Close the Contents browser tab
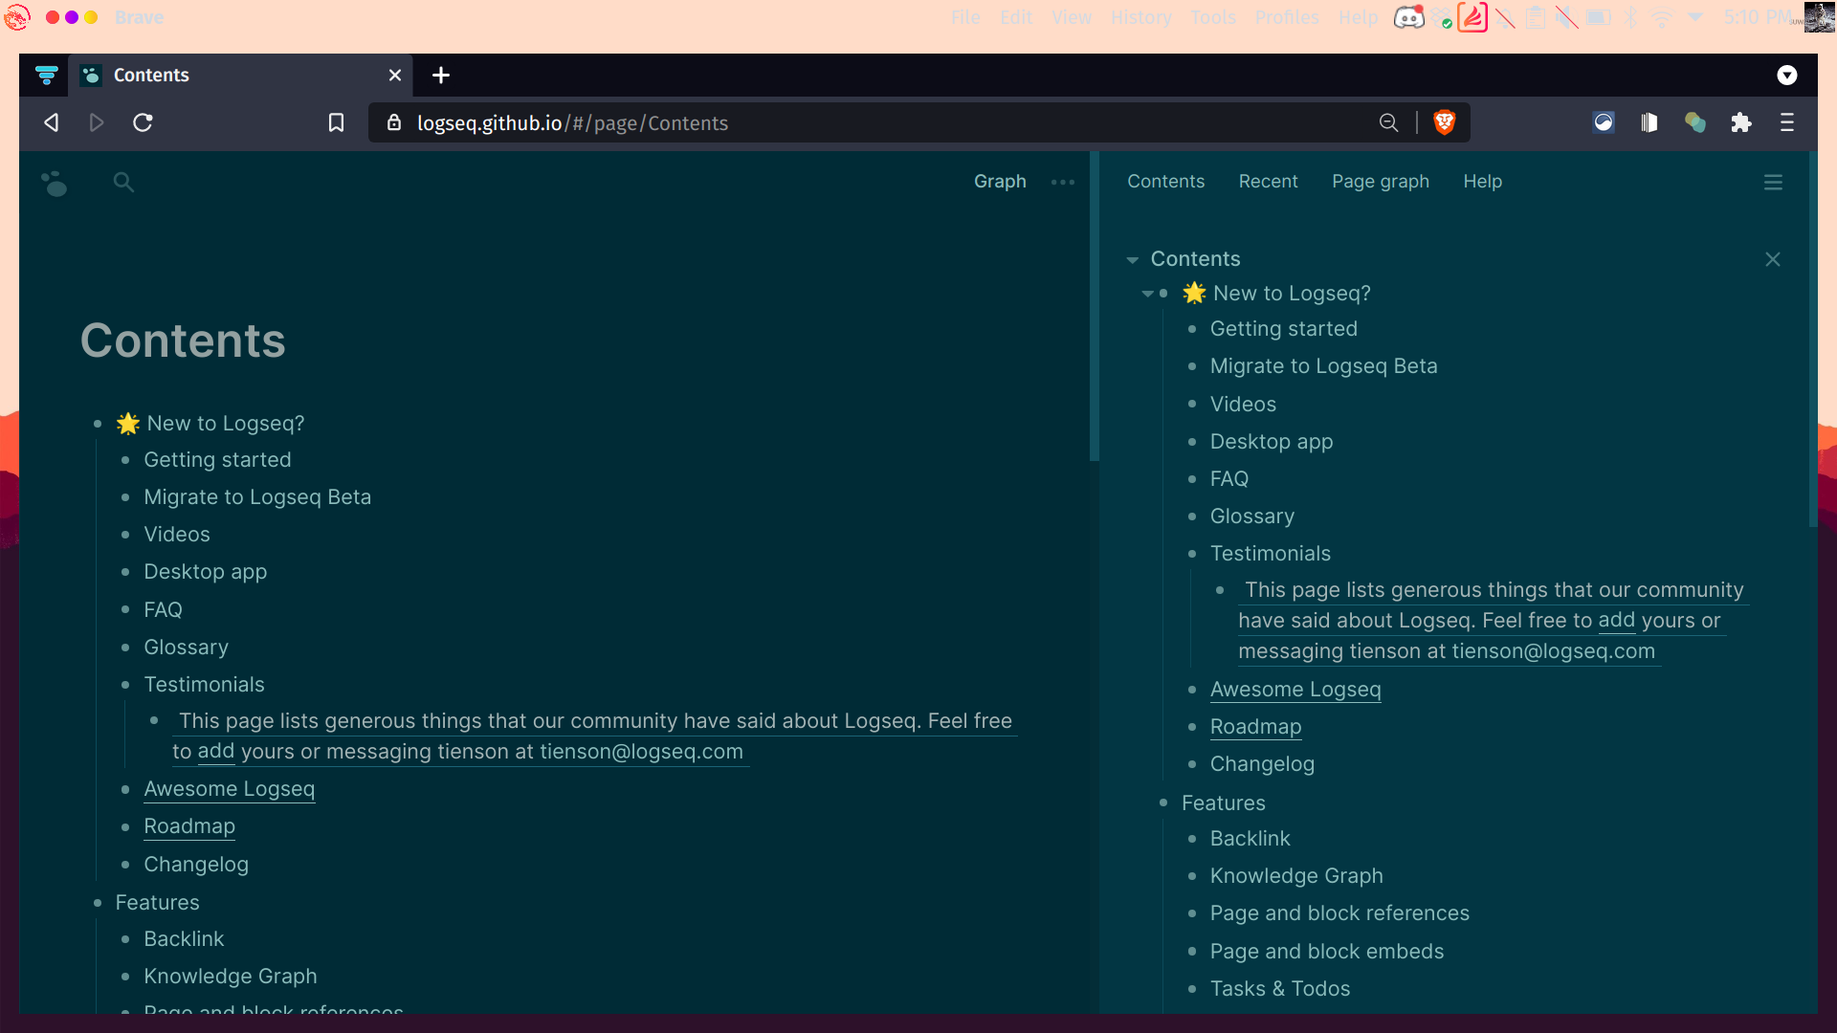The width and height of the screenshot is (1837, 1033). point(395,75)
